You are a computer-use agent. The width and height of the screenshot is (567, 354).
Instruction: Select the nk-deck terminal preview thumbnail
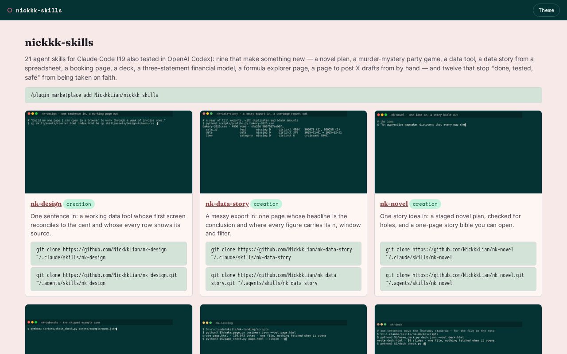[458, 329]
